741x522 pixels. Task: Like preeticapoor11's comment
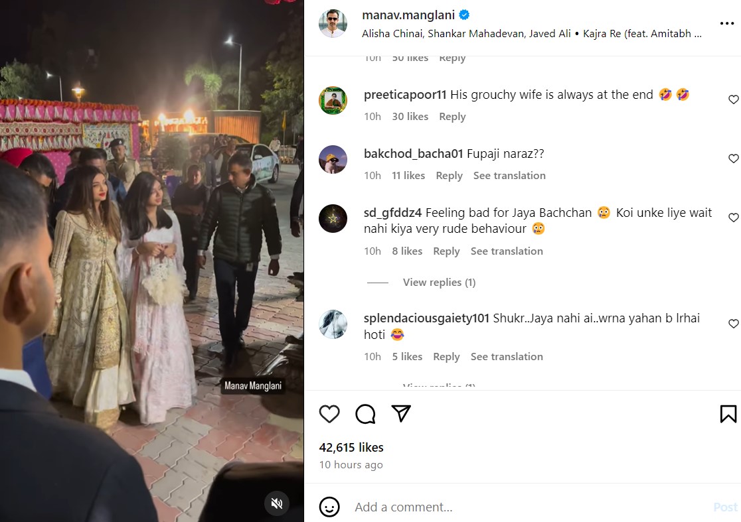(x=733, y=99)
